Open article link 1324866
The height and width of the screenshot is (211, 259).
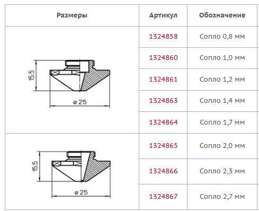click(x=163, y=171)
